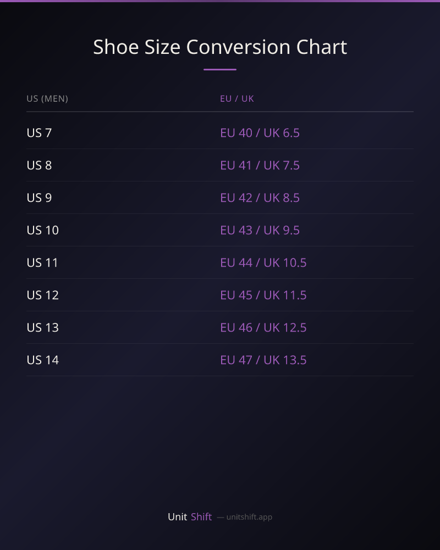
Task: Select the EU 40 / UK 6.5 value
Action: (260, 133)
